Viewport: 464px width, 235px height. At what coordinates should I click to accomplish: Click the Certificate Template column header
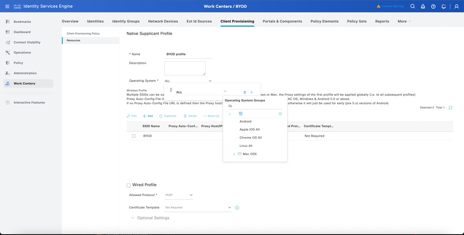[319, 126]
